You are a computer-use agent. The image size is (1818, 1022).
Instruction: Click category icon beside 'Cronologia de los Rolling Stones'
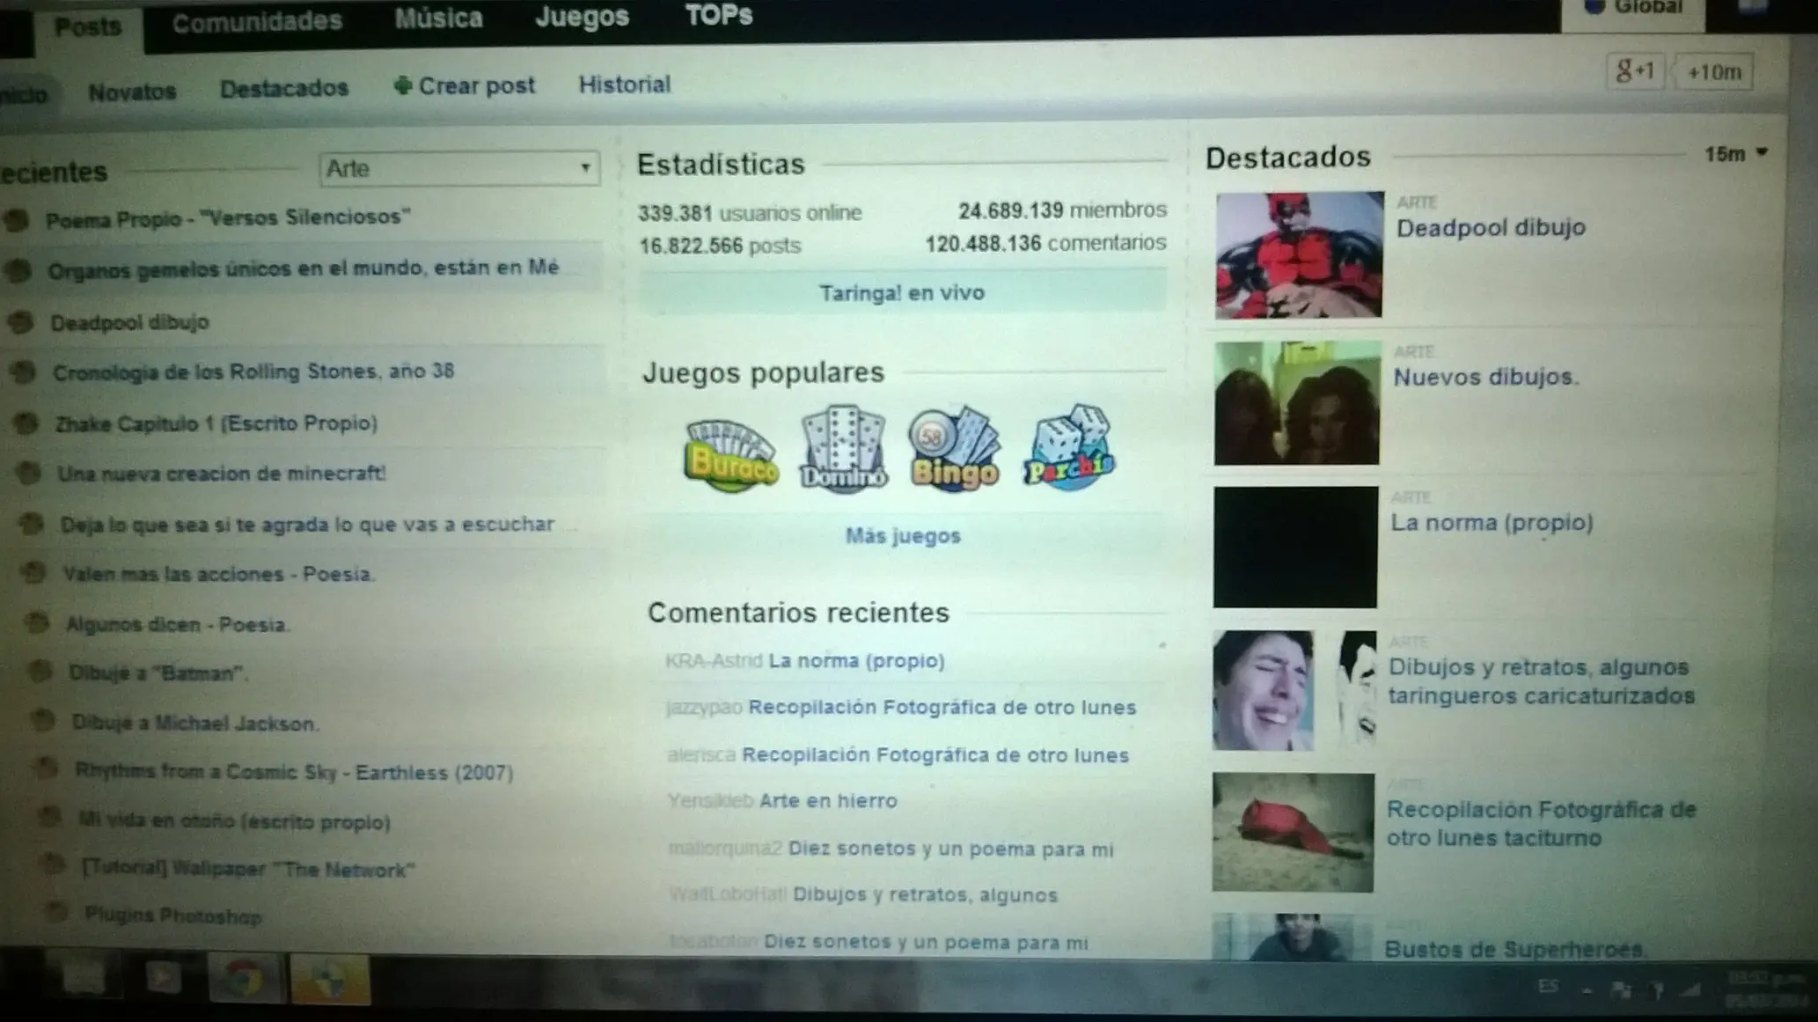tap(24, 372)
